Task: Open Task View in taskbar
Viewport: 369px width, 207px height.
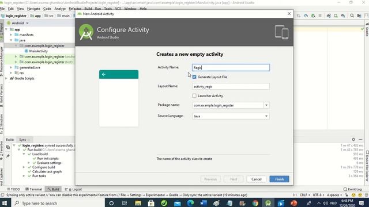Action: click(125, 203)
